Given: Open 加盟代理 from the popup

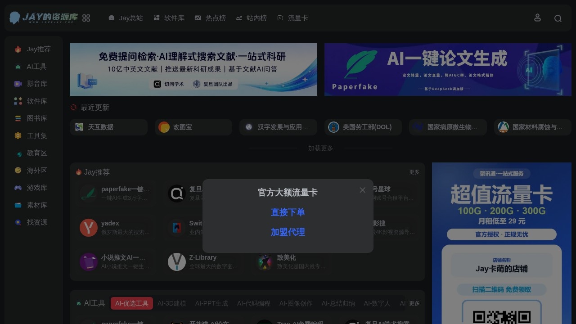Looking at the screenshot, I should pyautogui.click(x=288, y=232).
